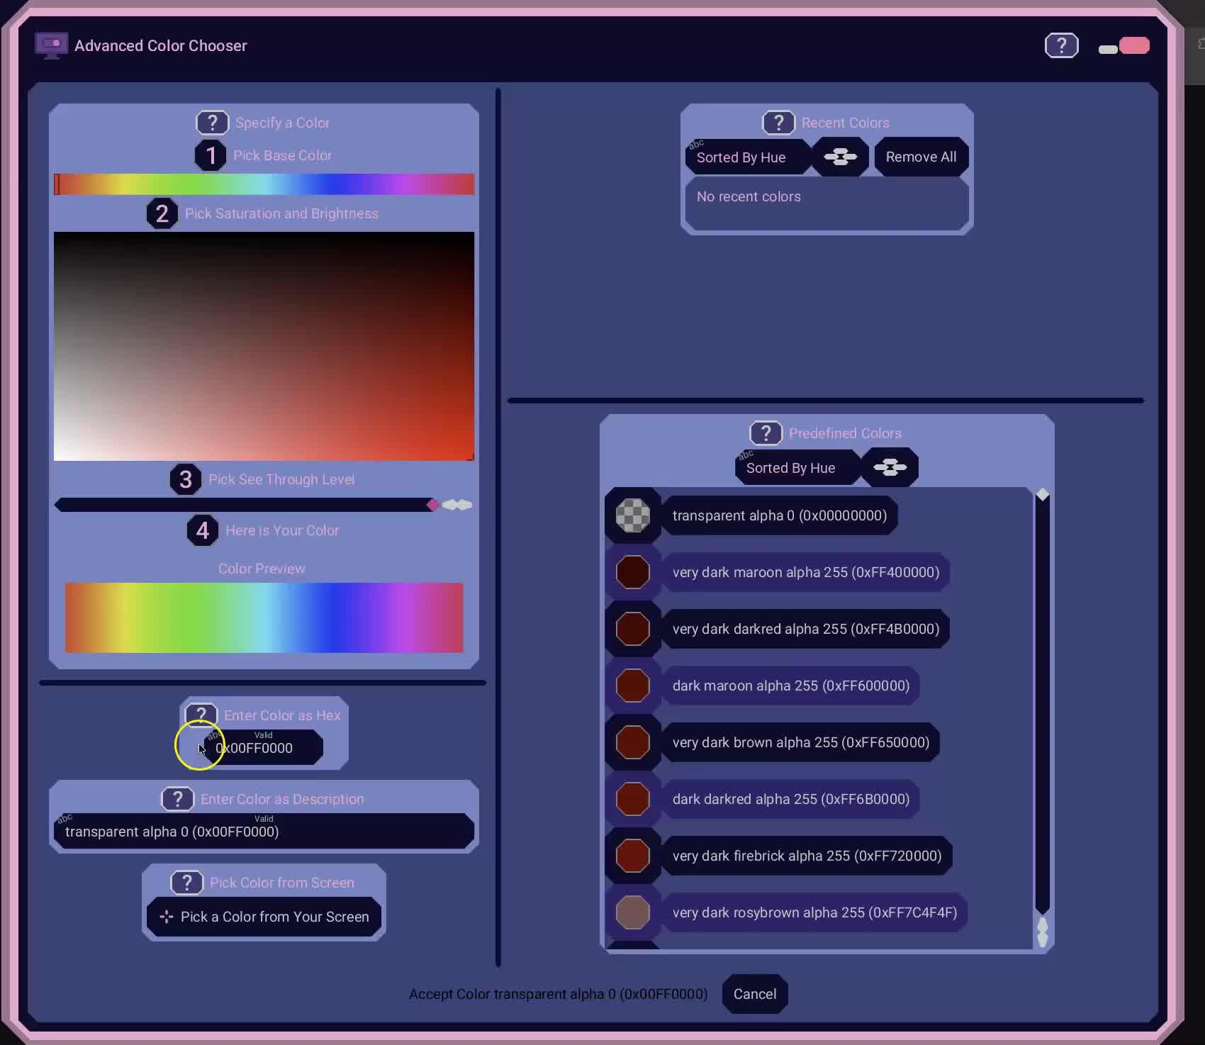Open help for Predefined Colors
Screen dimensions: 1205x1045
click(x=766, y=433)
